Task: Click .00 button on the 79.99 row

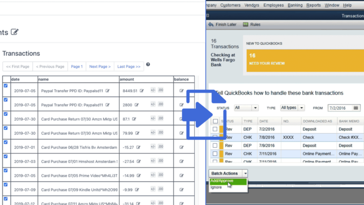Action: coord(161,133)
